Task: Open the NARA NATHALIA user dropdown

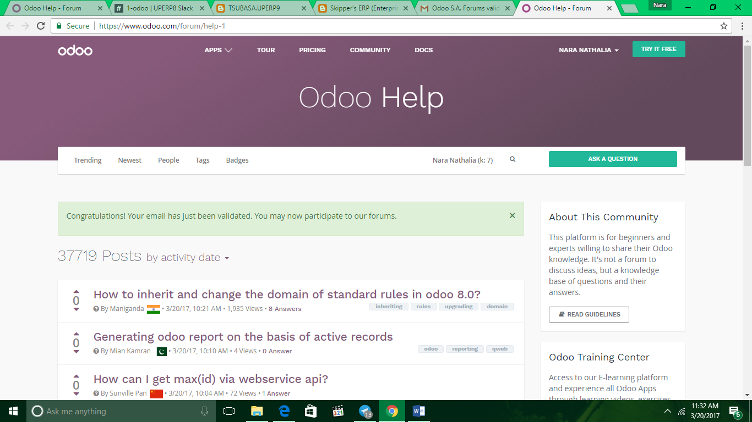Action: point(588,50)
